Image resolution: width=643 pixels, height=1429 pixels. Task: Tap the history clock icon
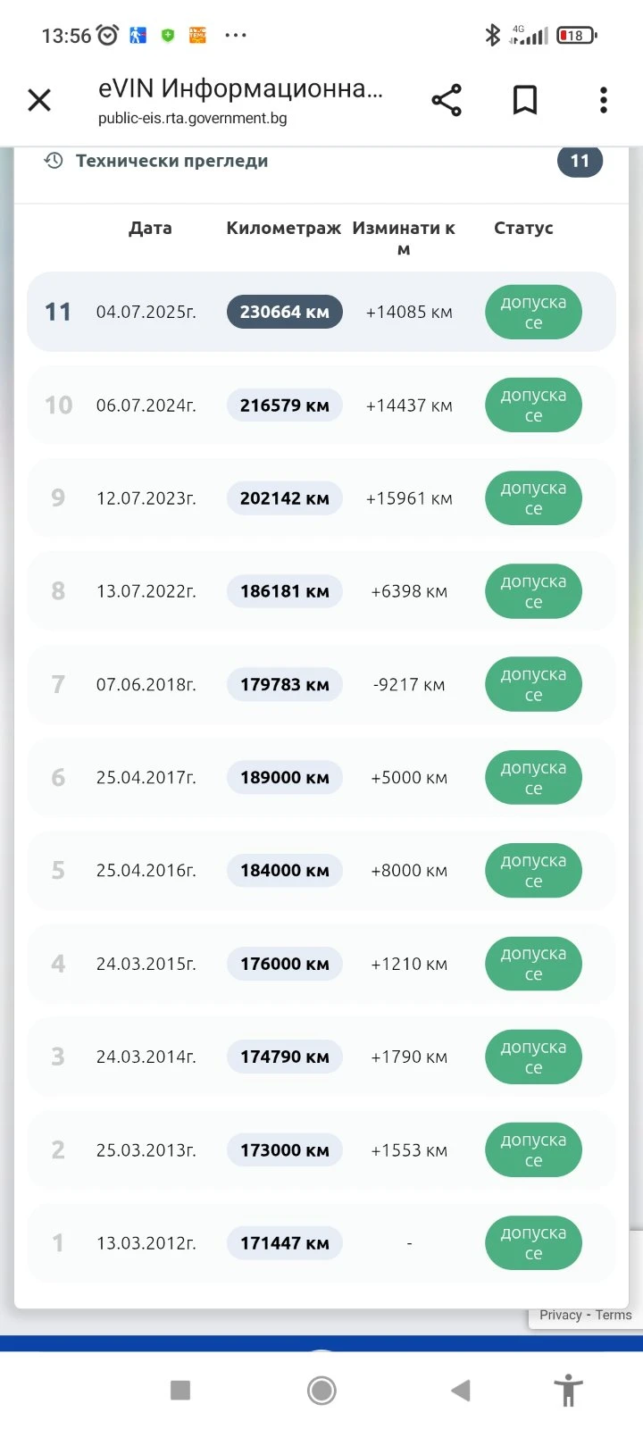[x=54, y=161]
